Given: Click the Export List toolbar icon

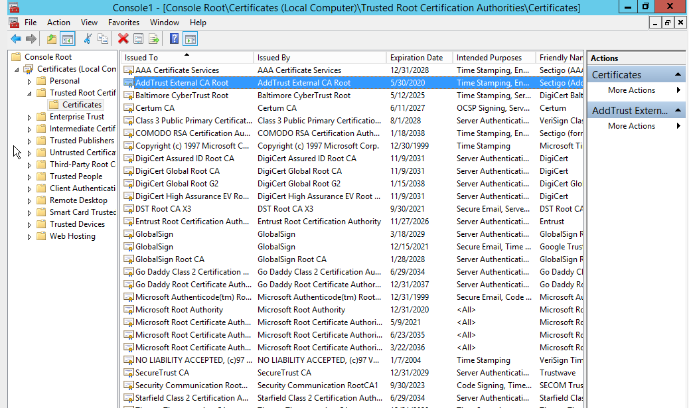Looking at the screenshot, I should pos(154,39).
